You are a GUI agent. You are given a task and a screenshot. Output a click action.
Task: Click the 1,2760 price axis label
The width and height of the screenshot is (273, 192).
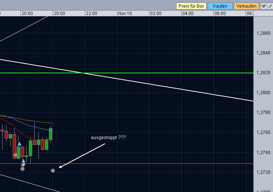coord(263,133)
